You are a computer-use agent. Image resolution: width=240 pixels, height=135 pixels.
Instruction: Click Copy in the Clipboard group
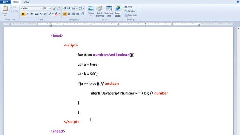[x=14, y=11]
